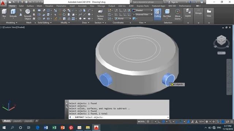The height and width of the screenshot is (131, 234).
Task: Select the Extrude tool
Action: click(13, 13)
